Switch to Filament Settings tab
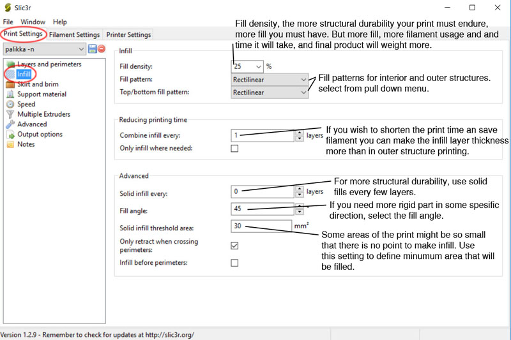 [x=74, y=34]
